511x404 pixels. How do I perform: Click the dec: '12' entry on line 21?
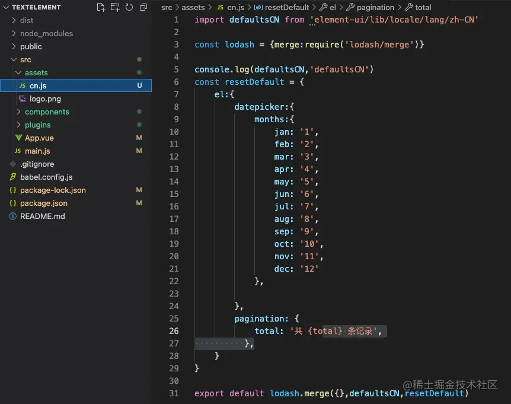(x=296, y=269)
